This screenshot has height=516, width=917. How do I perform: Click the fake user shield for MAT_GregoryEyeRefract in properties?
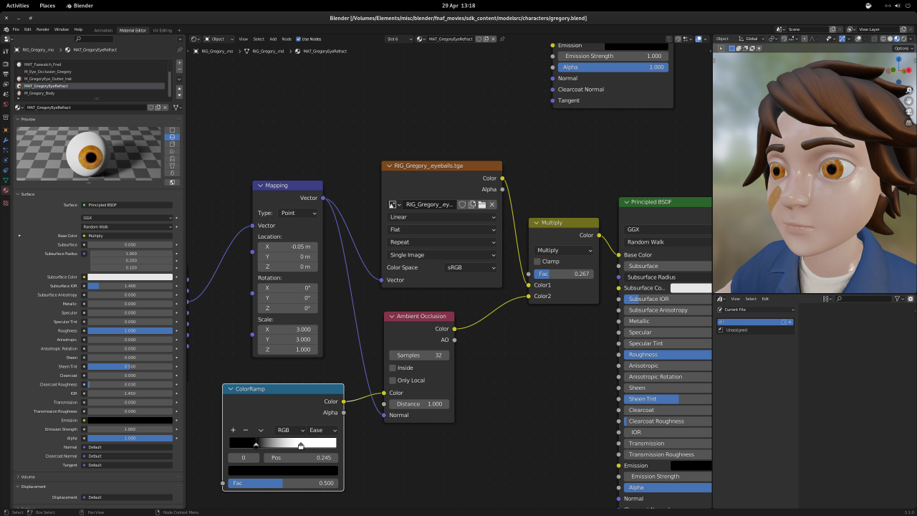[150, 107]
